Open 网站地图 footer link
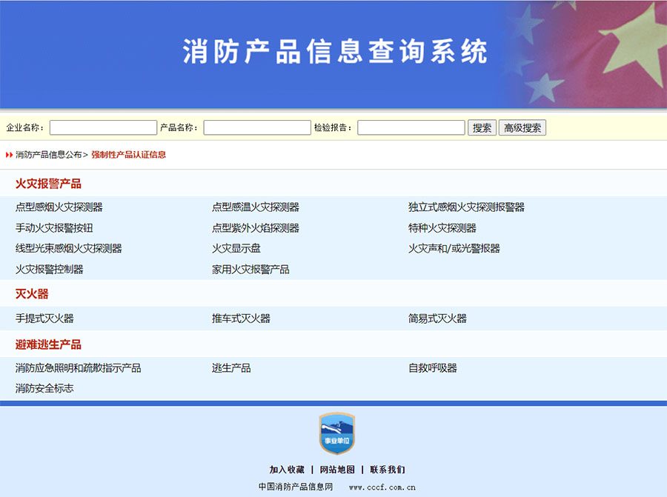 click(337, 470)
